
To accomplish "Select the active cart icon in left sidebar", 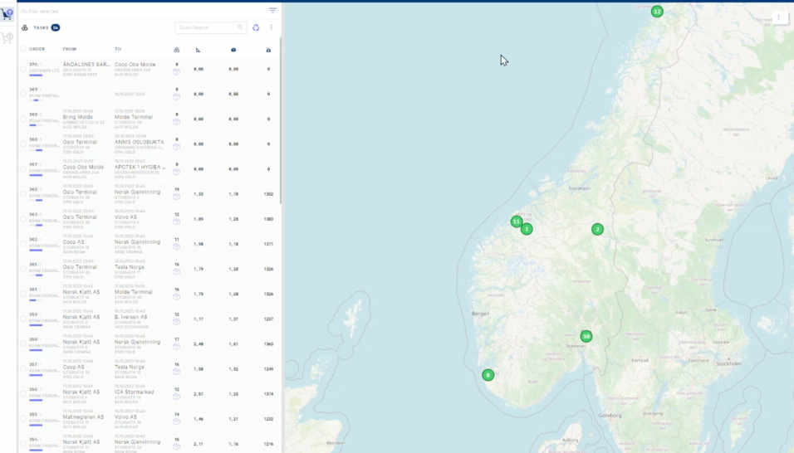I will [7, 14].
